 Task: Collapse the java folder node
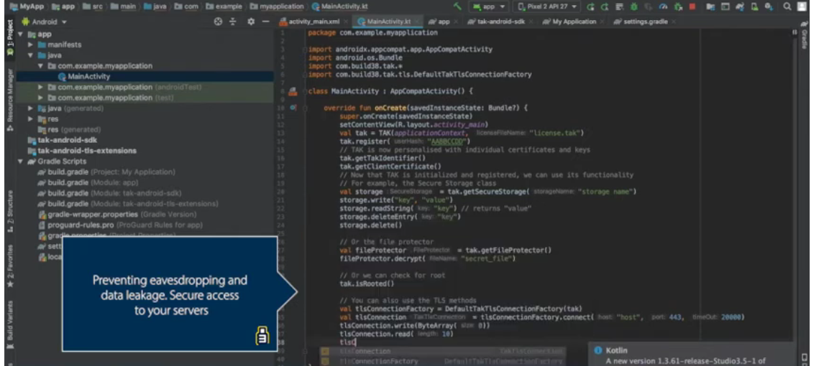[31, 55]
